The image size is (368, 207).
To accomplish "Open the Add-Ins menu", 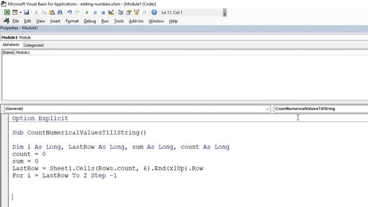I will click(136, 21).
